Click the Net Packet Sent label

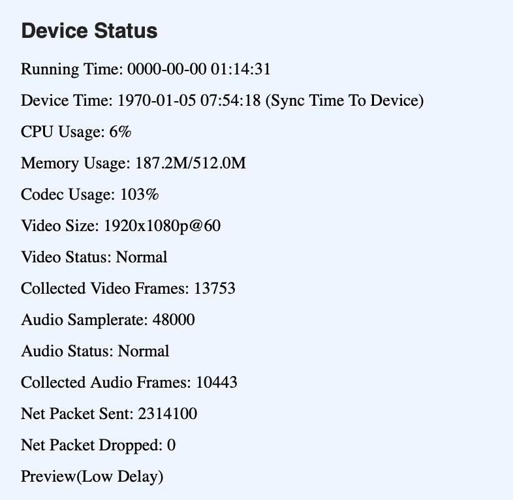(x=78, y=414)
